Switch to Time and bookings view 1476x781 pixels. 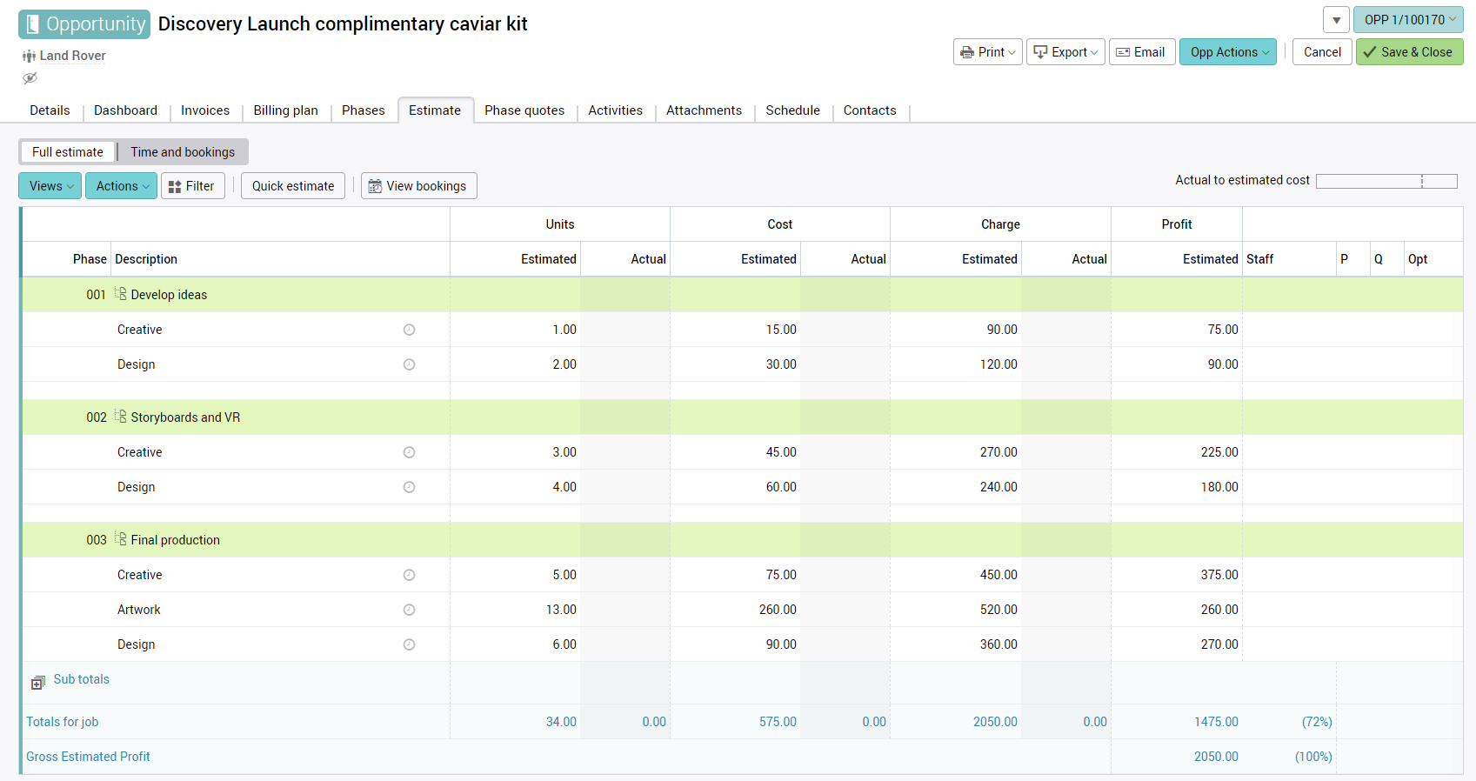pos(183,152)
